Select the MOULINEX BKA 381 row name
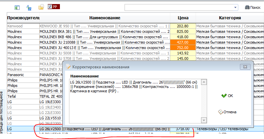264x139 pixels. (105, 31)
